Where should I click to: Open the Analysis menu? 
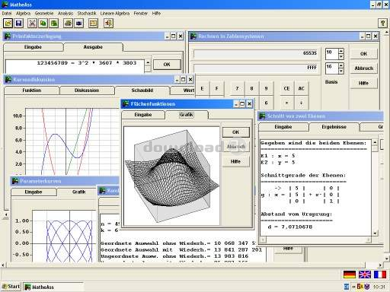pyautogui.click(x=66, y=13)
